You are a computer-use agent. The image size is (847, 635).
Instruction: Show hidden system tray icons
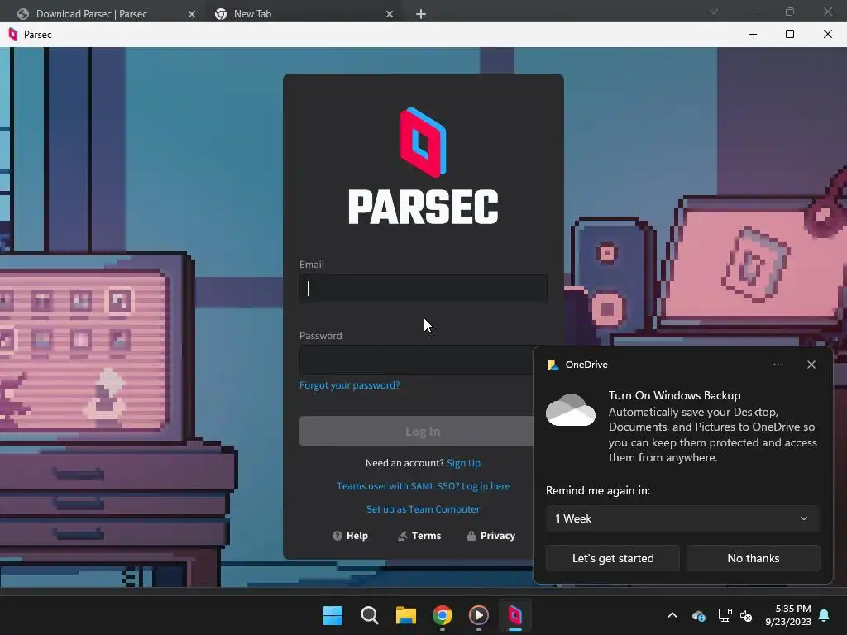672,615
